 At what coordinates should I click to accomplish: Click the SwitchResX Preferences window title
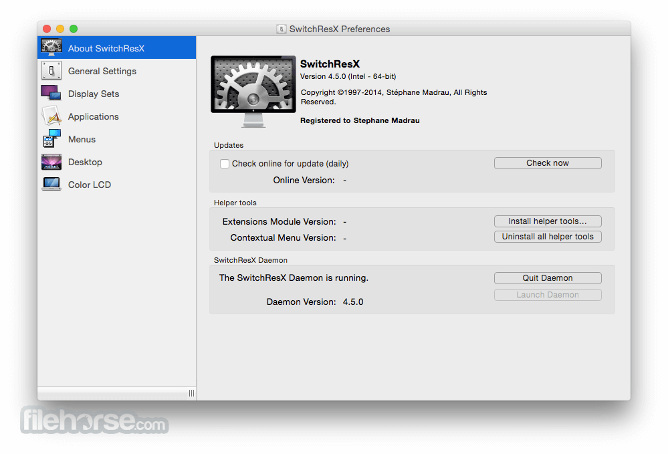(340, 29)
